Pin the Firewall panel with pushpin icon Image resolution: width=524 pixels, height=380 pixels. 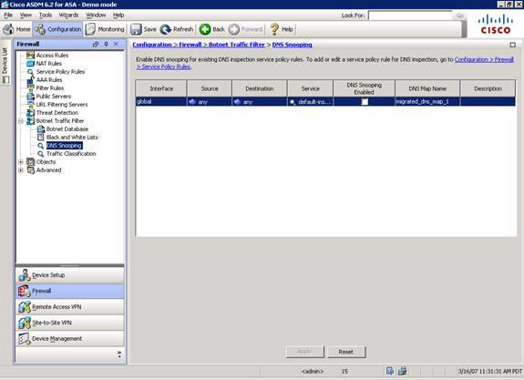(107, 44)
